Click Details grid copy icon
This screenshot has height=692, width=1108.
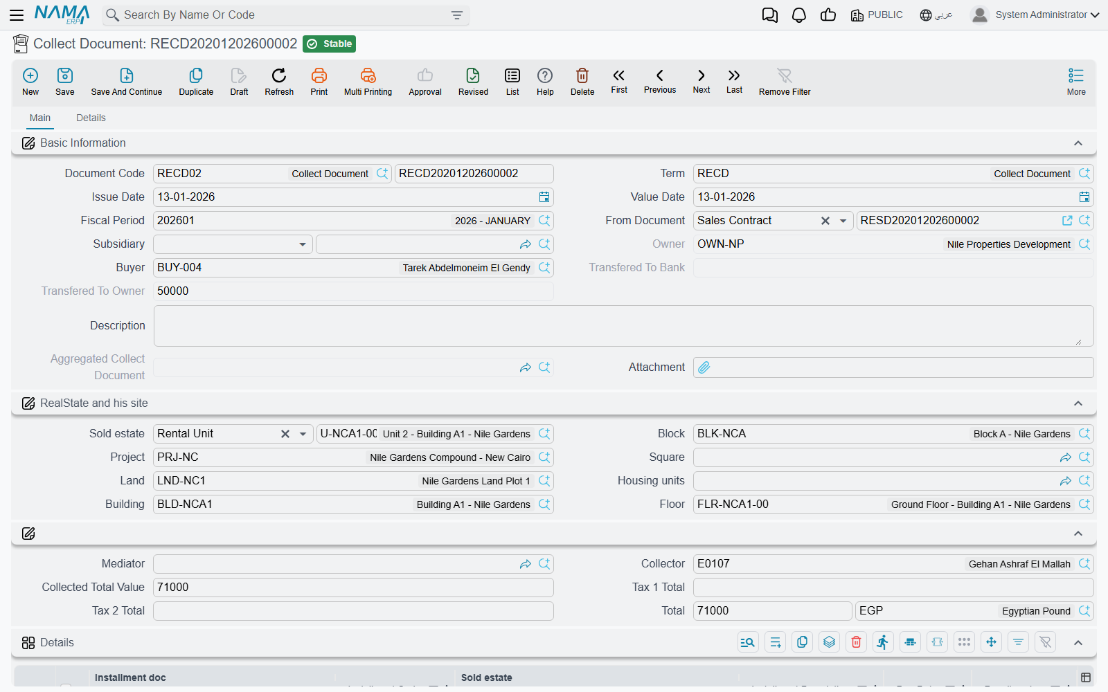(x=803, y=643)
